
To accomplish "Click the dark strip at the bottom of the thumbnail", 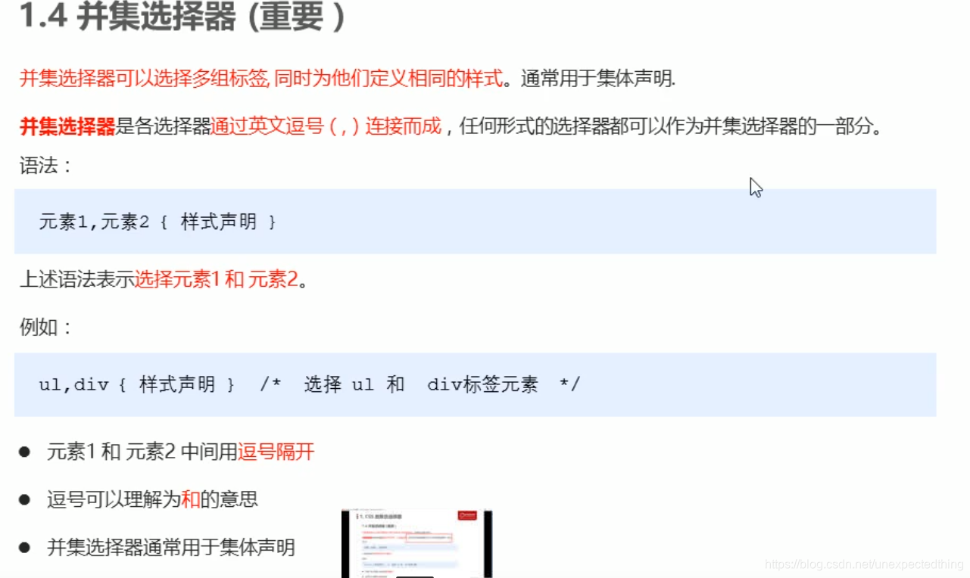I will coord(415,575).
